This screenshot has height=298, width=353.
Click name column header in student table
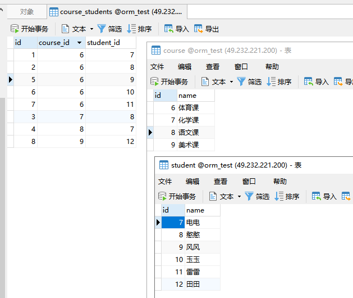click(203, 210)
